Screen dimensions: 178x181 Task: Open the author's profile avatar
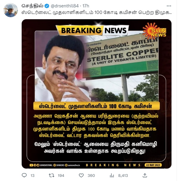pyautogui.click(x=11, y=10)
